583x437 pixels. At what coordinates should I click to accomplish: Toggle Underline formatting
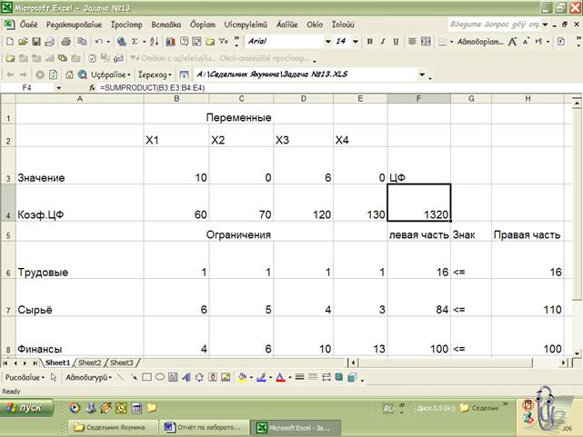[x=395, y=42]
